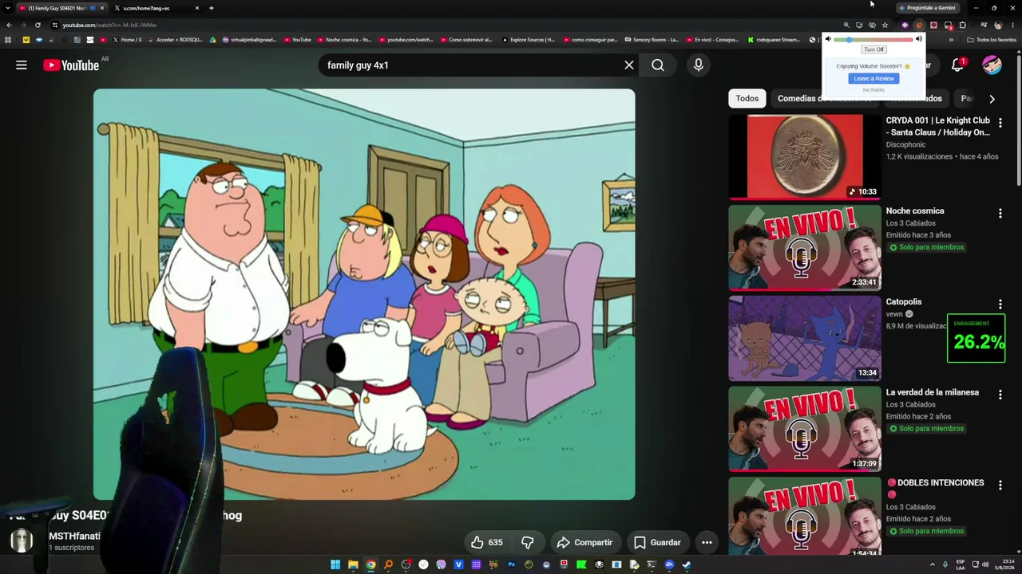1022x574 pixels.
Task: Open the apps grid in bookmarks bar
Action: 8,40
